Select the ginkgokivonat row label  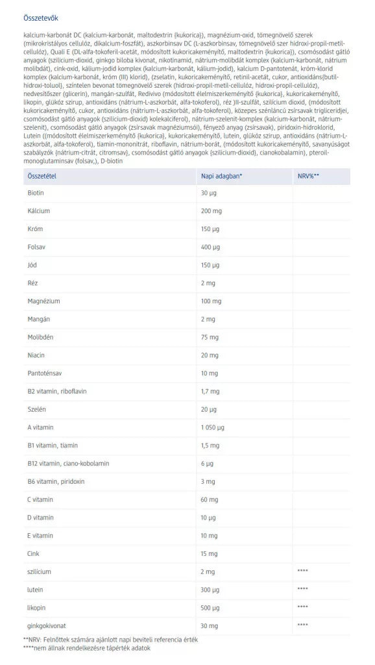click(47, 626)
